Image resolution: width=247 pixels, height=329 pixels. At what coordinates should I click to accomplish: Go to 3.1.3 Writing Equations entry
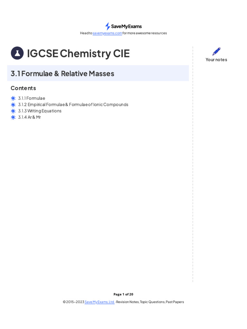click(x=40, y=111)
